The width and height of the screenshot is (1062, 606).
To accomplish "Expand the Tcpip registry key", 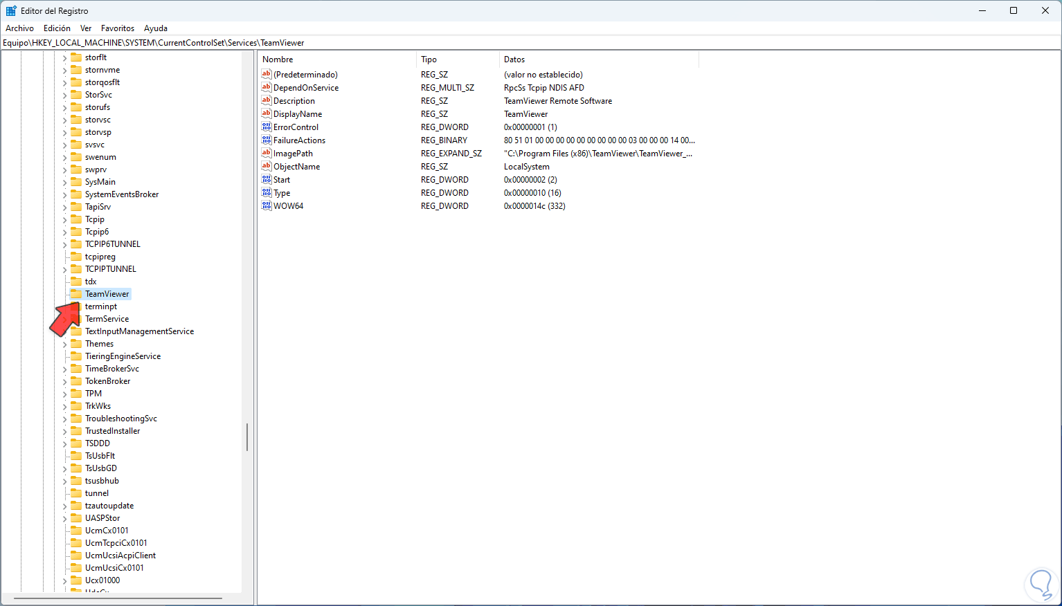I will pos(65,219).
